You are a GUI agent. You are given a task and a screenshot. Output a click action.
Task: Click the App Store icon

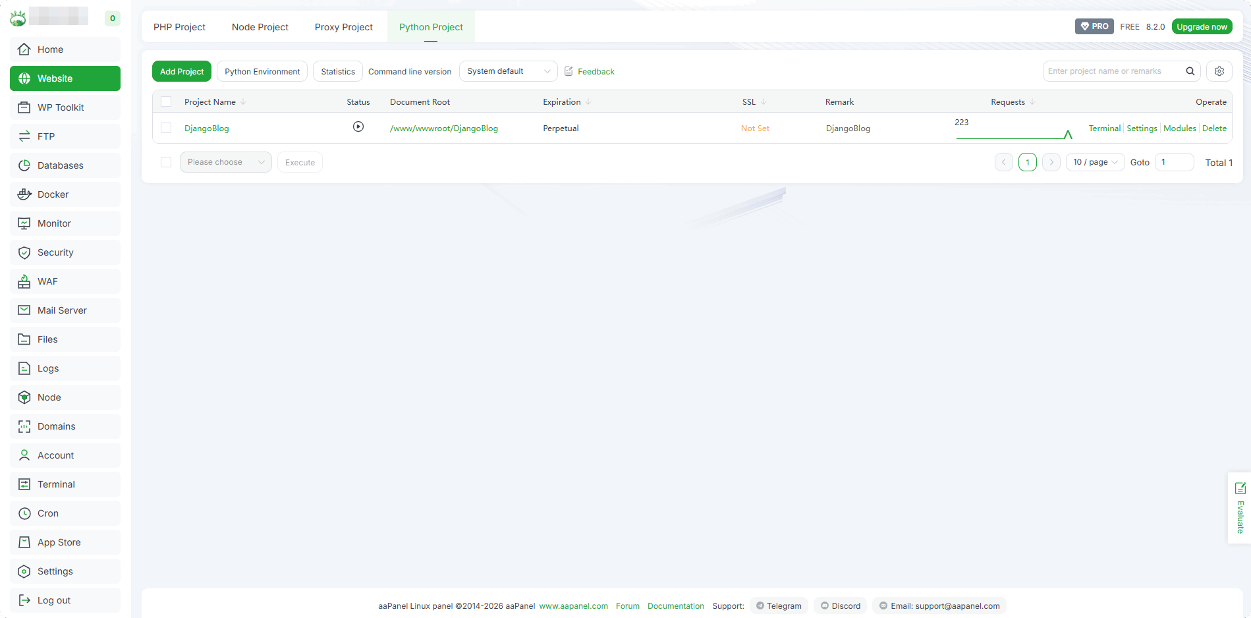(x=24, y=542)
